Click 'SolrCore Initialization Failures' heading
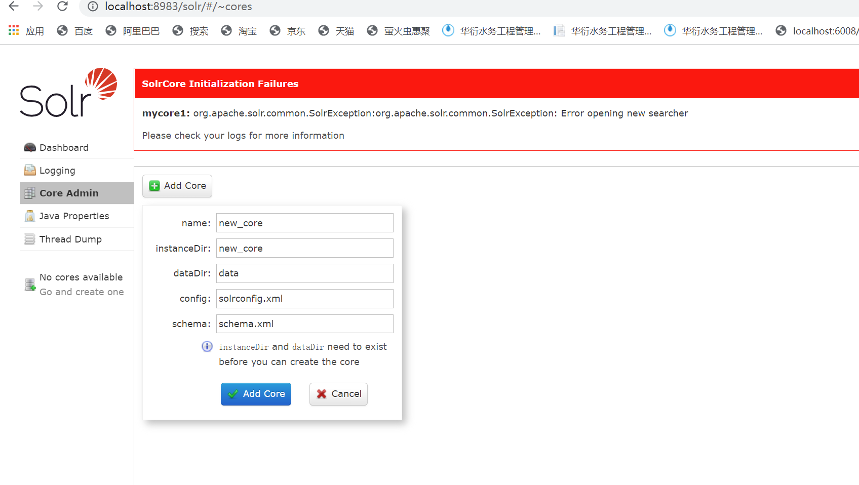Screen dimensions: 859x485 tap(220, 84)
